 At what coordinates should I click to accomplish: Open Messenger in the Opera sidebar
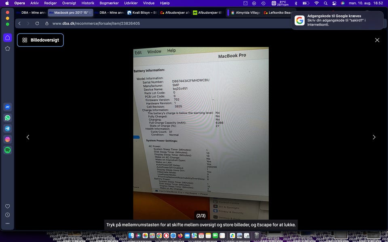tap(8, 107)
